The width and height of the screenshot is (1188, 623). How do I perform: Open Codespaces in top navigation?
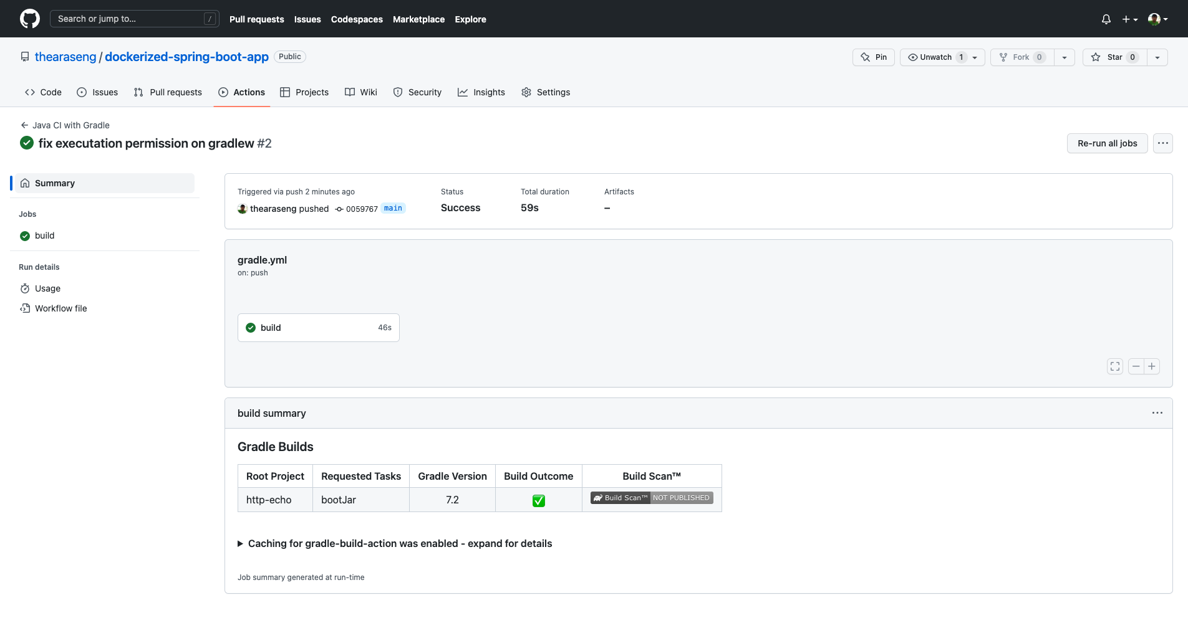point(357,19)
